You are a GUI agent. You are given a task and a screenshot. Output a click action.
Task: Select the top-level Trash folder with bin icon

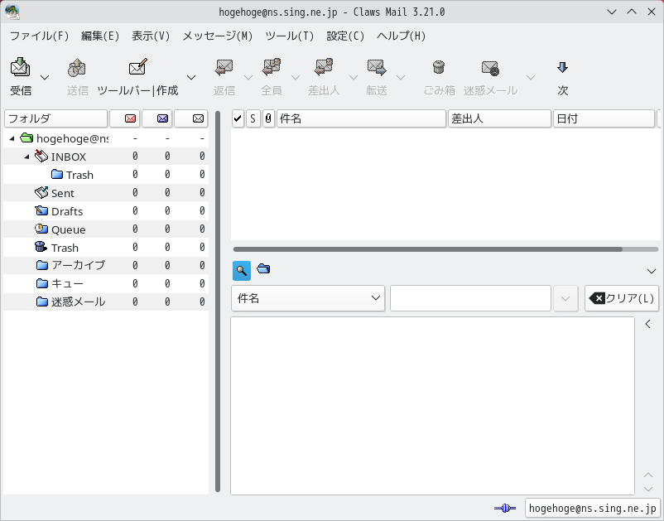tap(106, 248)
